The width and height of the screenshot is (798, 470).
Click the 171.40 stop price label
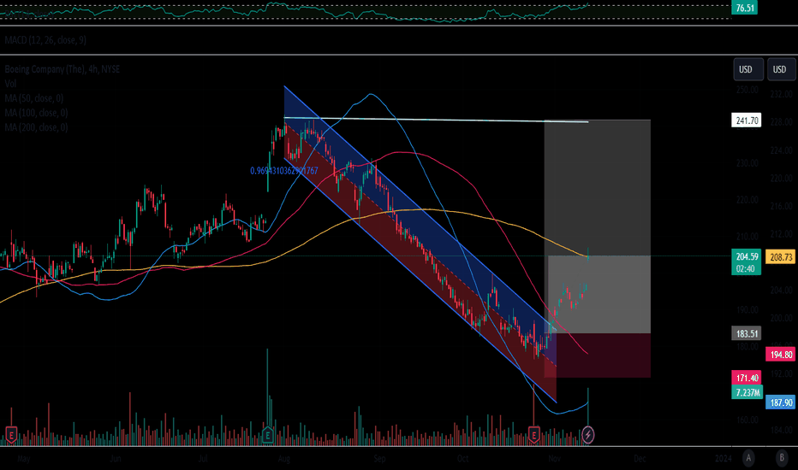(747, 378)
